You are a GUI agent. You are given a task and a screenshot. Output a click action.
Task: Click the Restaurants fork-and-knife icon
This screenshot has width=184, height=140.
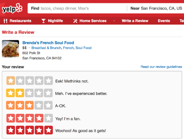[5, 21]
